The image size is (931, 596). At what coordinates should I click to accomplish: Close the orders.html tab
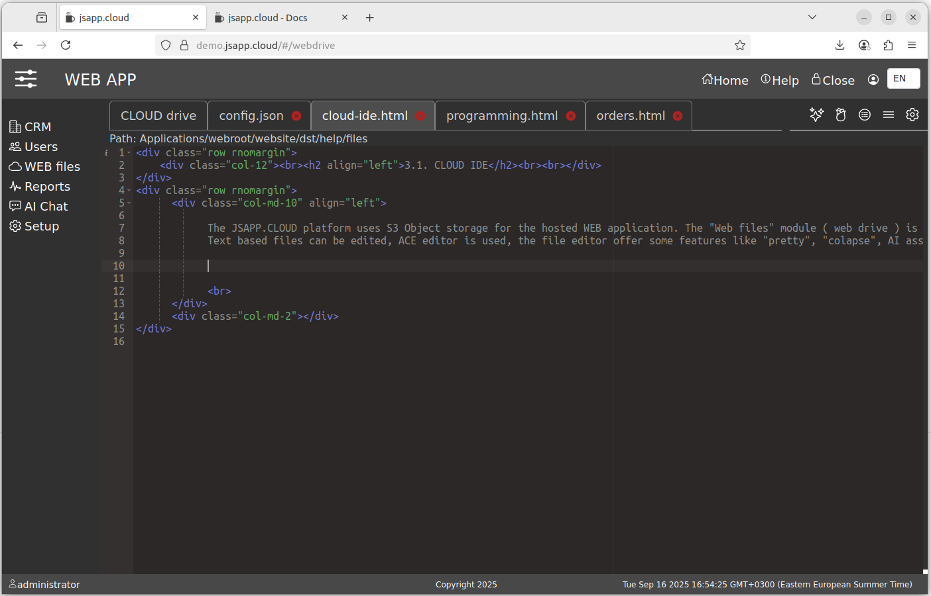click(678, 116)
